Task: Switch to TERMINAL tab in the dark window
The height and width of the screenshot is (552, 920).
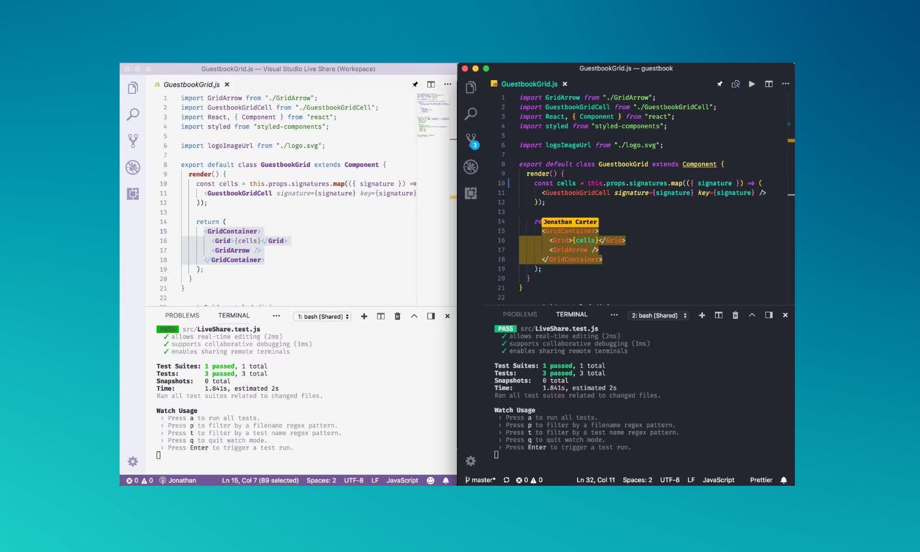Action: pos(572,315)
